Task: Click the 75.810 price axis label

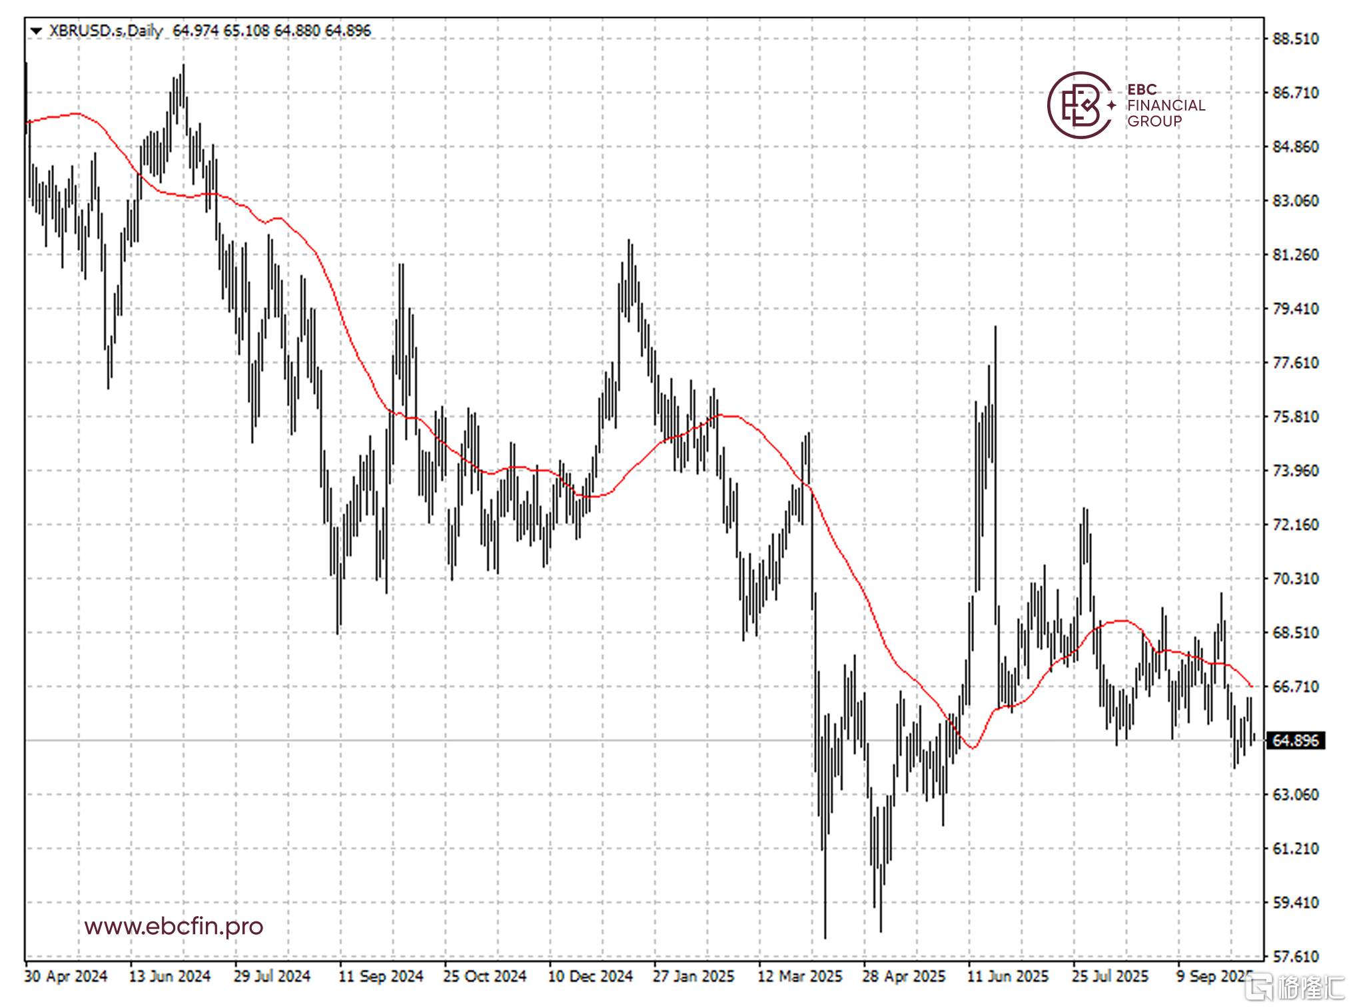Action: (x=1294, y=417)
